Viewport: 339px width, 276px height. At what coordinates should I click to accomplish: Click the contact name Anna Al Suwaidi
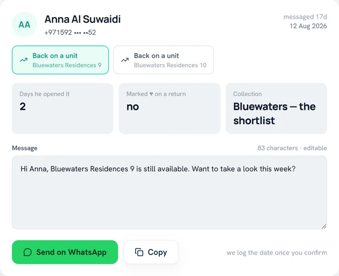tap(83, 19)
